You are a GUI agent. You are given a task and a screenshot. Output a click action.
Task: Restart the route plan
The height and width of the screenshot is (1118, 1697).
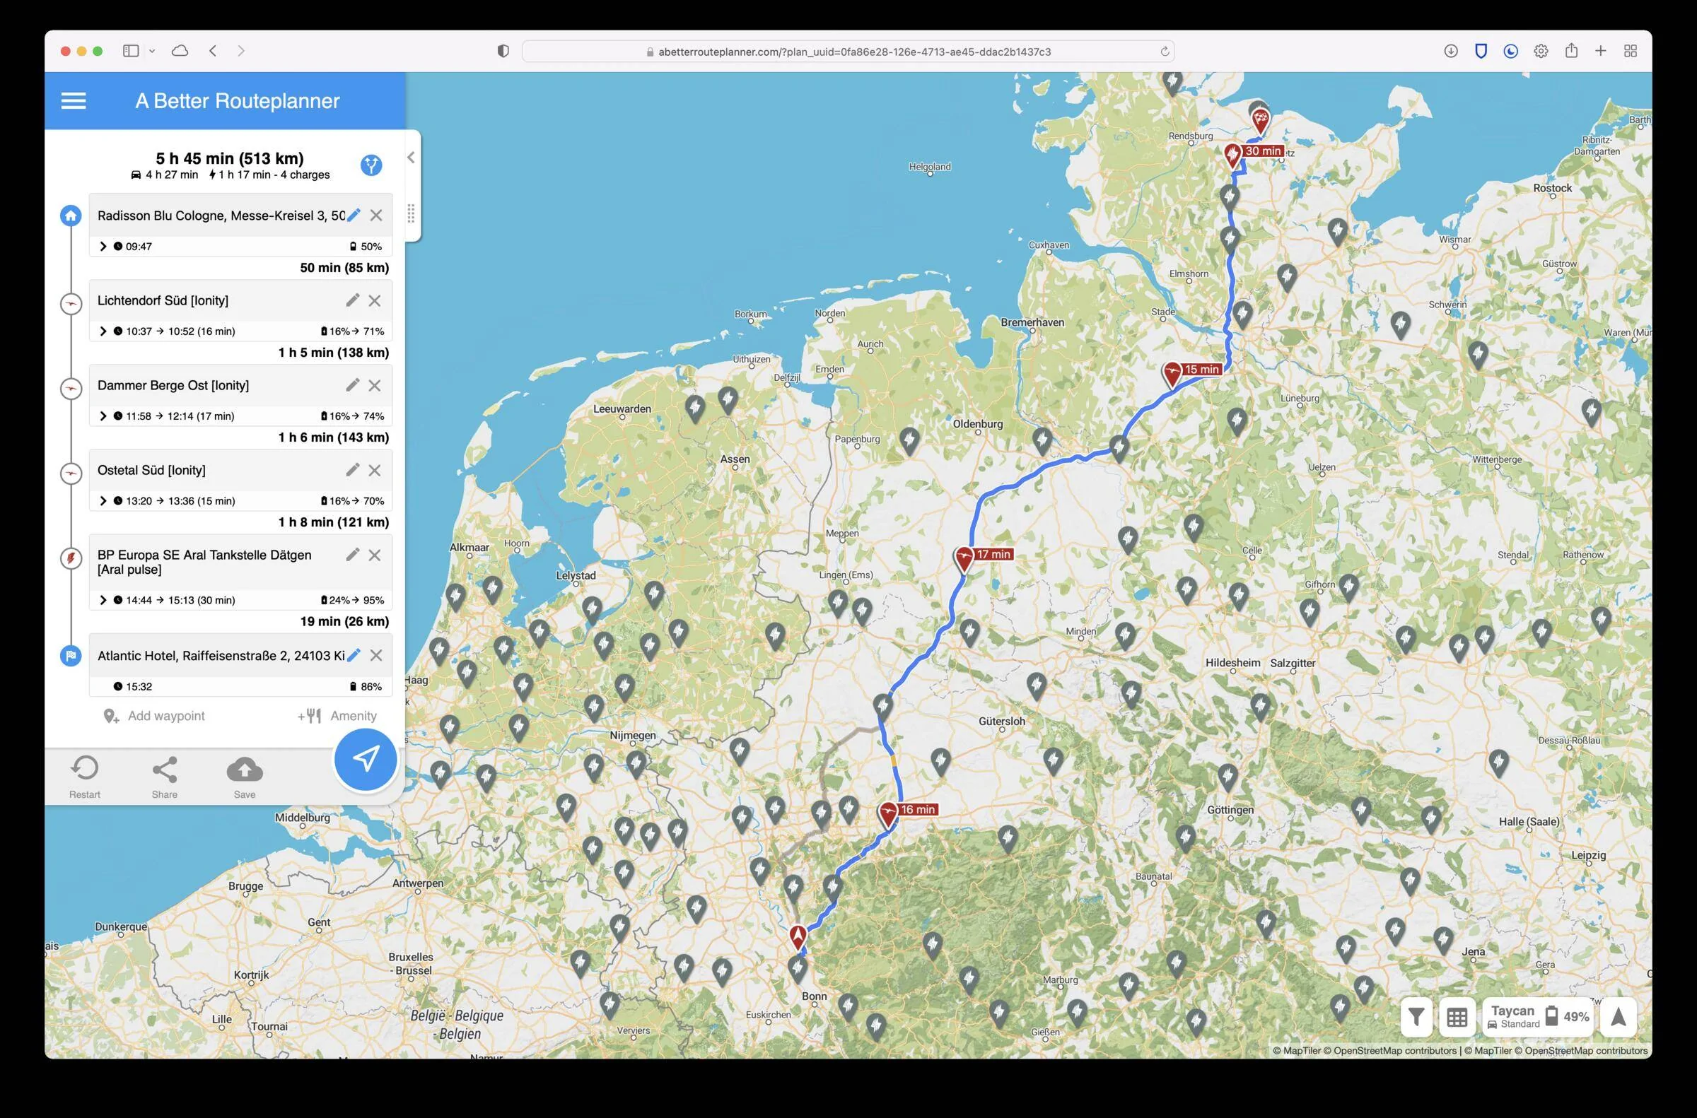coord(85,777)
